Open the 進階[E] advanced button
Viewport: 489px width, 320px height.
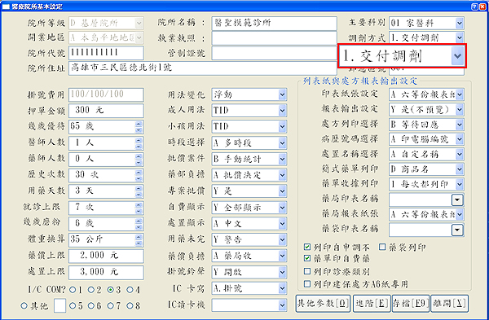[x=372, y=304]
